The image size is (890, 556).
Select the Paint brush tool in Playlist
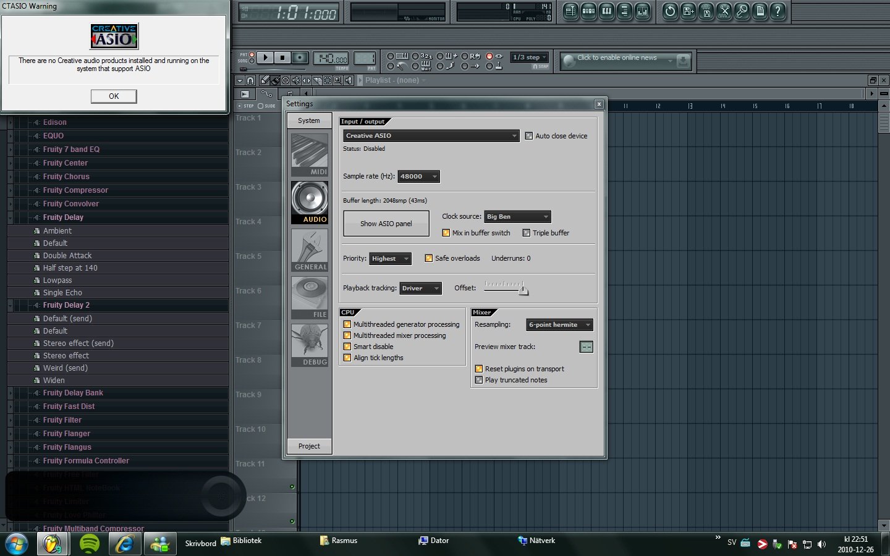[x=275, y=80]
